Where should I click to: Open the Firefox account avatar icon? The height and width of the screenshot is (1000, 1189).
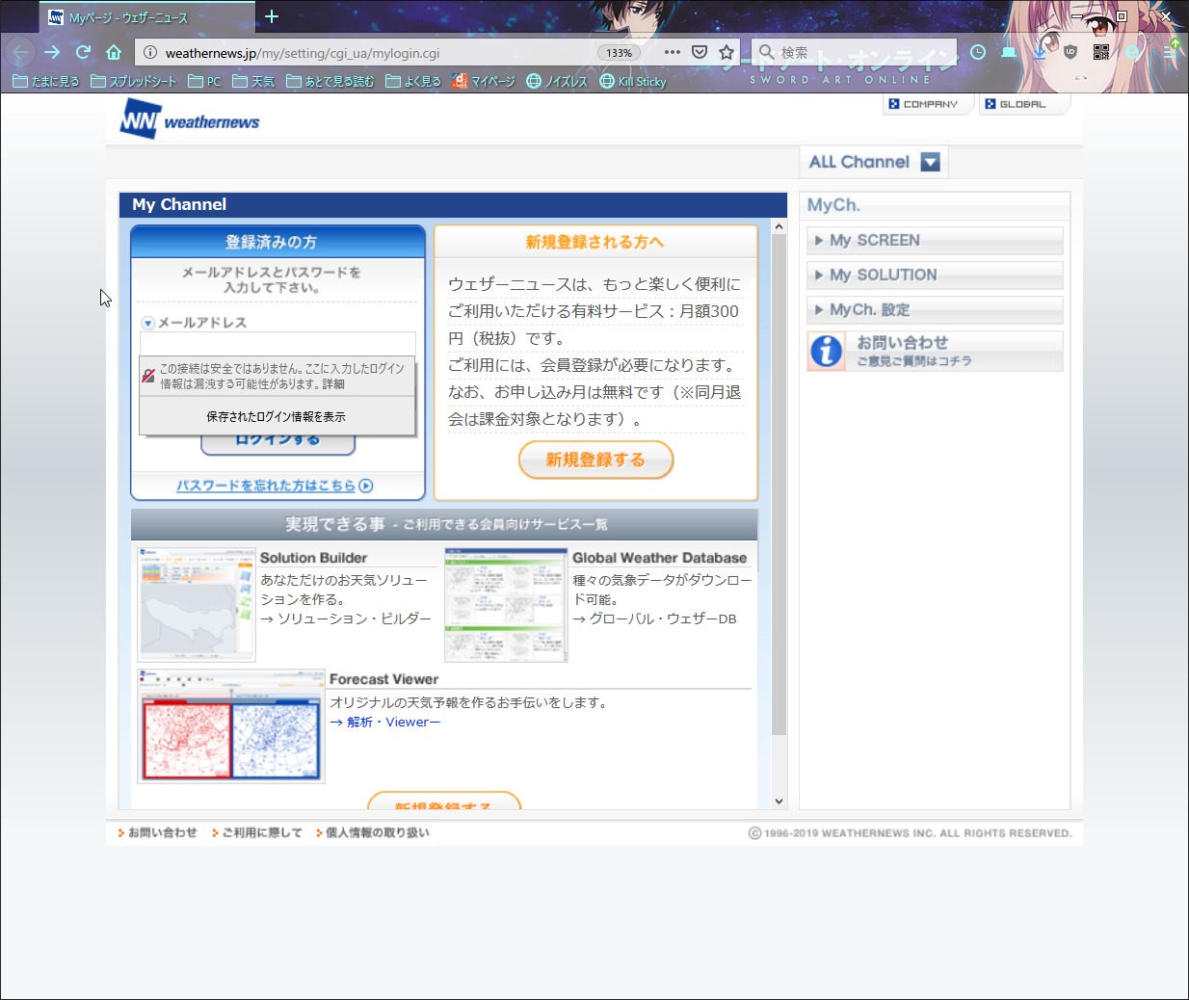[x=1133, y=52]
